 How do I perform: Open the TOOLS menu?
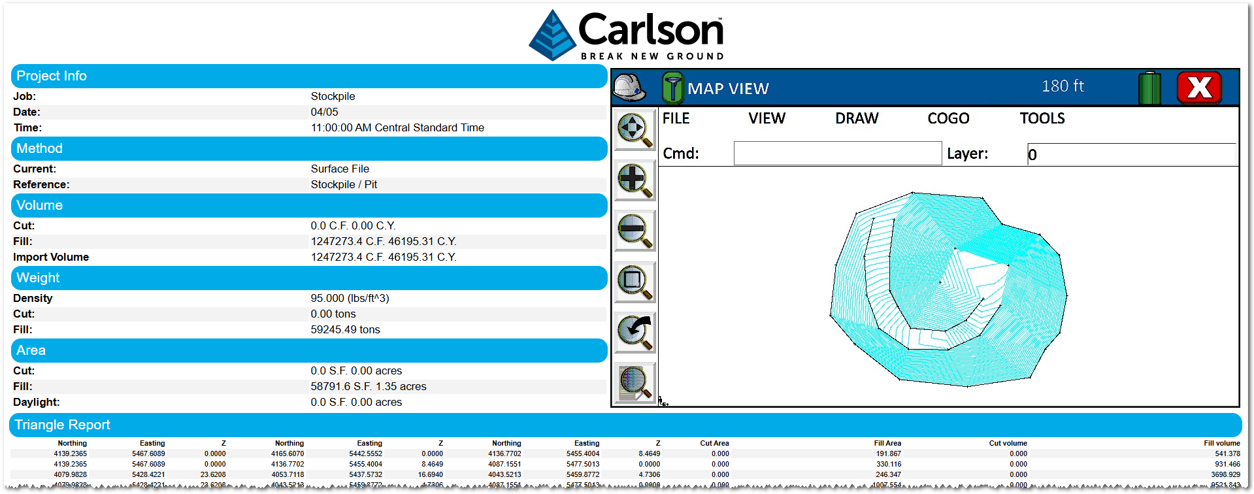pyautogui.click(x=1042, y=118)
